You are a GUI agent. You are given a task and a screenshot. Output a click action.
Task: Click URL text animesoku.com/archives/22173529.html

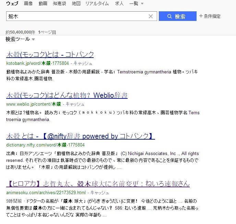pos(46,193)
